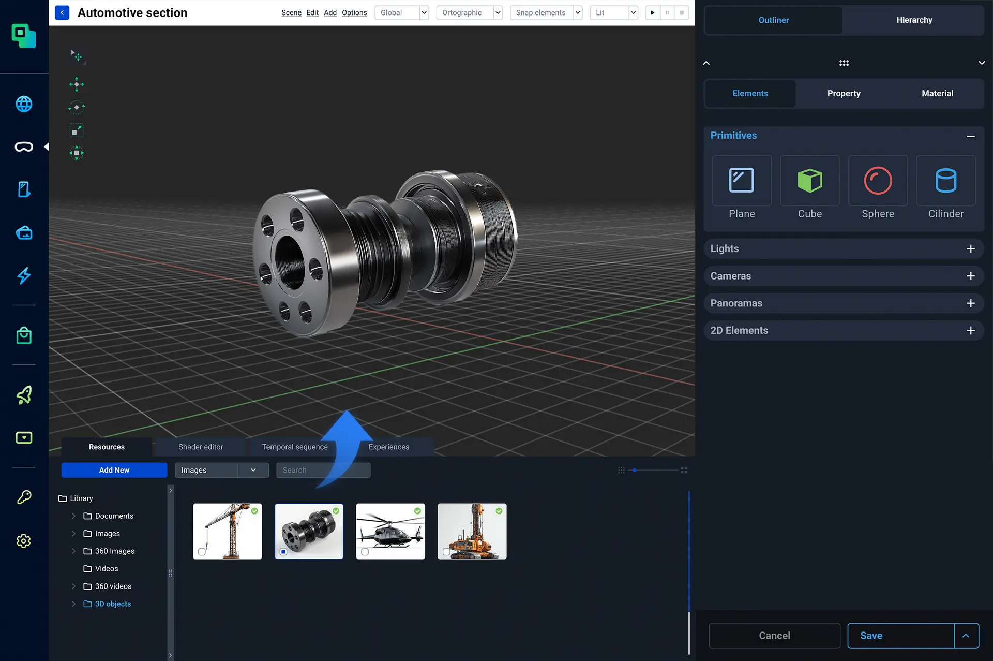Image resolution: width=993 pixels, height=661 pixels.
Task: Adjust the thumbnail size slider
Action: click(x=635, y=471)
